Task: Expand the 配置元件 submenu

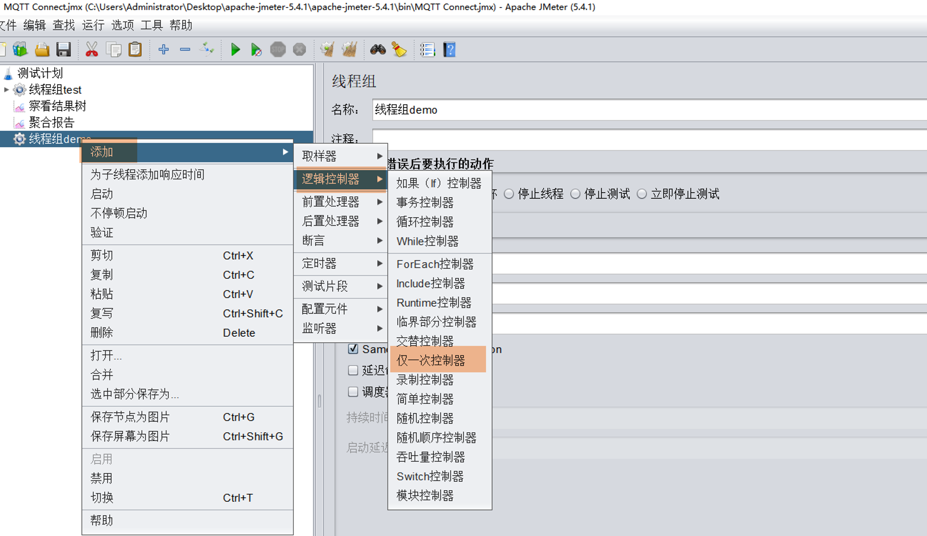Action: 341,309
